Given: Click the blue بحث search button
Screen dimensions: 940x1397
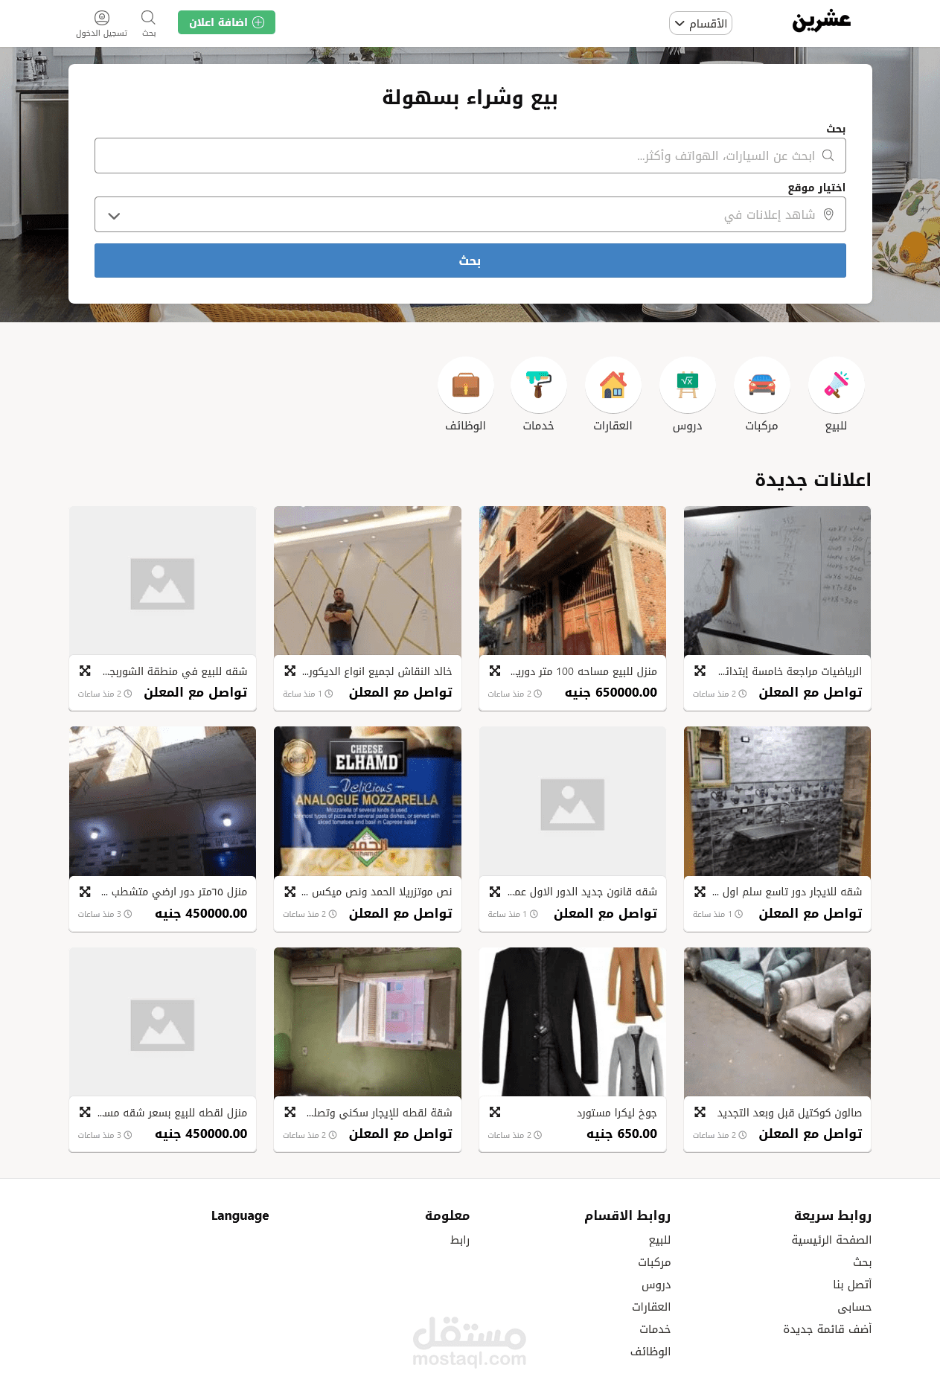Looking at the screenshot, I should (x=470, y=260).
